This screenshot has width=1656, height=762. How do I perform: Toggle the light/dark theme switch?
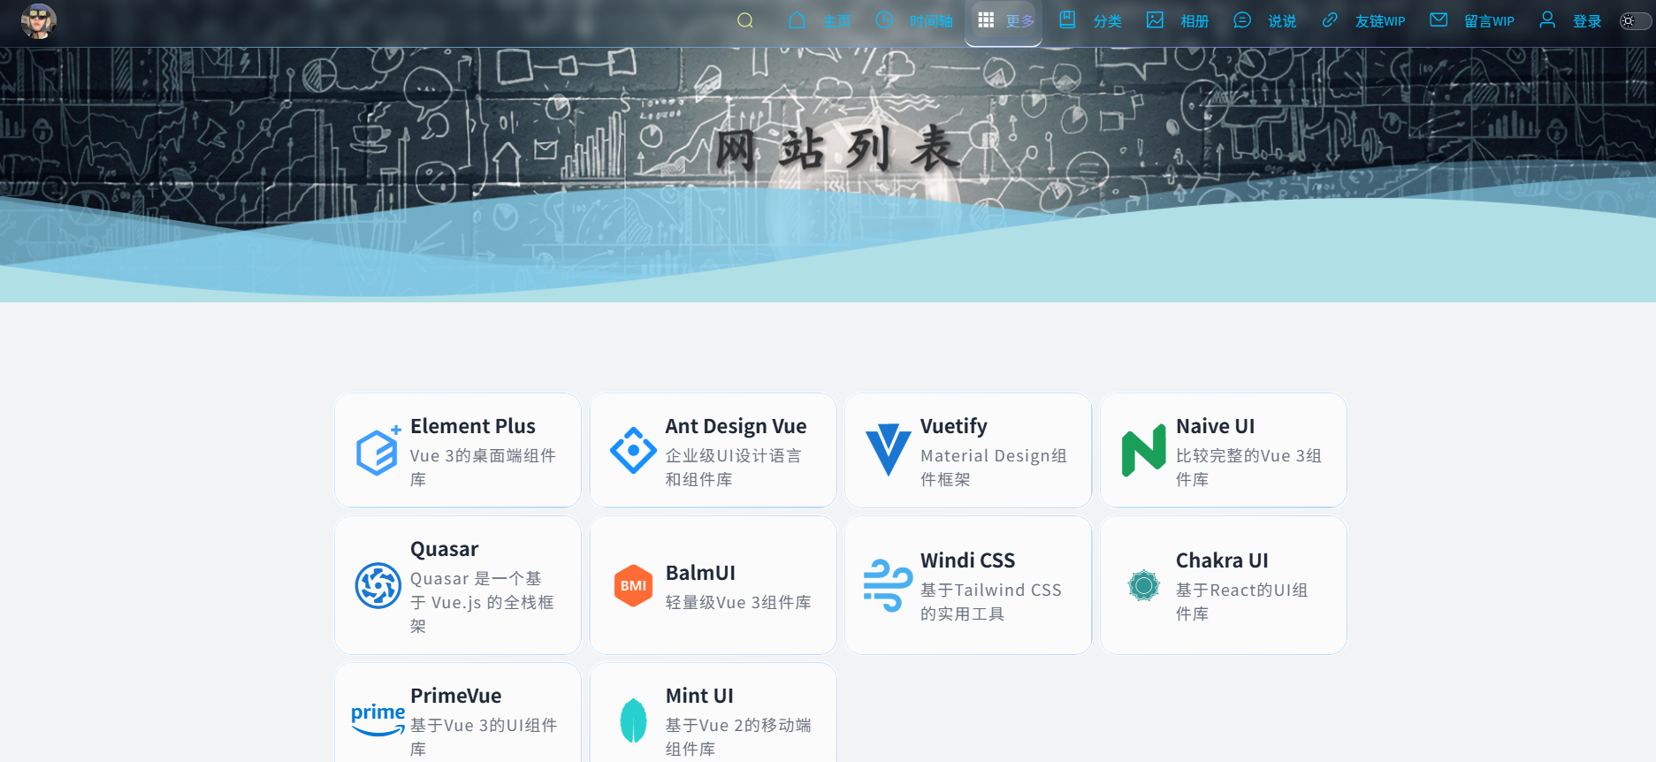(x=1635, y=21)
